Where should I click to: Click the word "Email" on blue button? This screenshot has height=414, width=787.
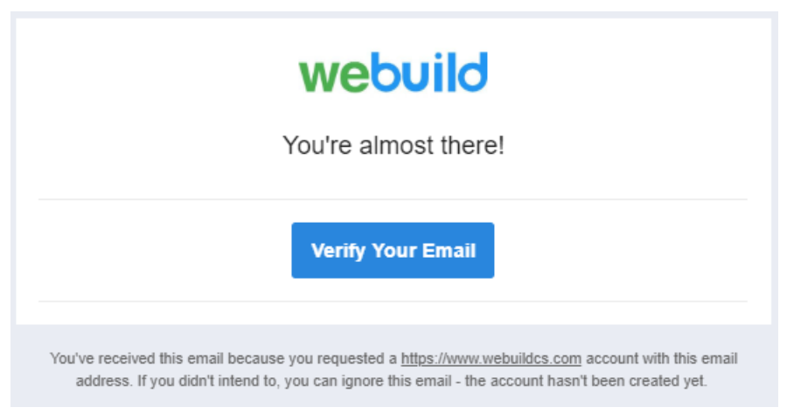coord(449,250)
